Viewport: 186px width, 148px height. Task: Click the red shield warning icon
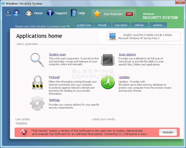point(24,132)
